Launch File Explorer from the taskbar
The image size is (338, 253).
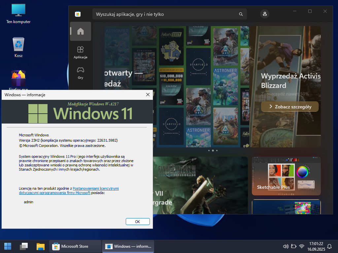[40, 246]
